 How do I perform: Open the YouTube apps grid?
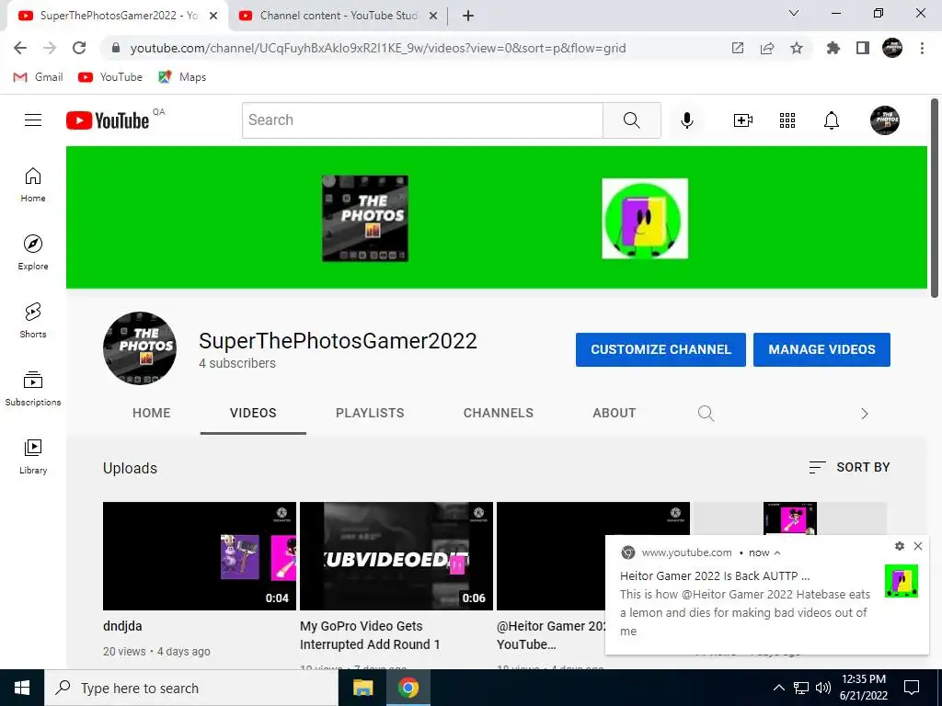[787, 120]
